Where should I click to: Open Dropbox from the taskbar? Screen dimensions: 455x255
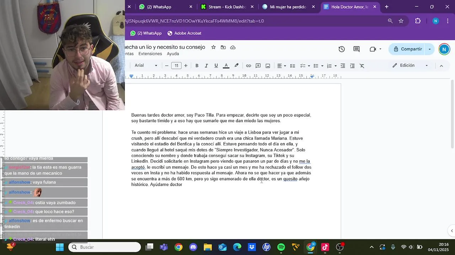pyautogui.click(x=252, y=247)
